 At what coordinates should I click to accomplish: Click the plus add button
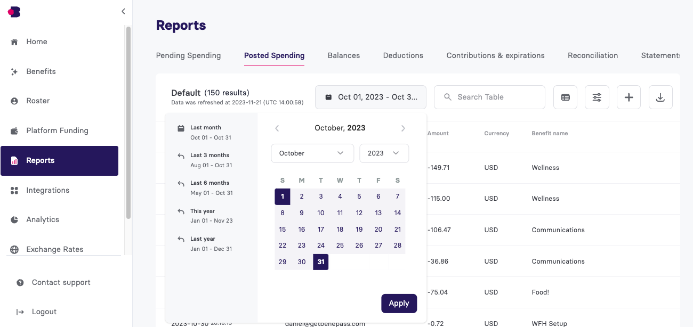(x=628, y=97)
